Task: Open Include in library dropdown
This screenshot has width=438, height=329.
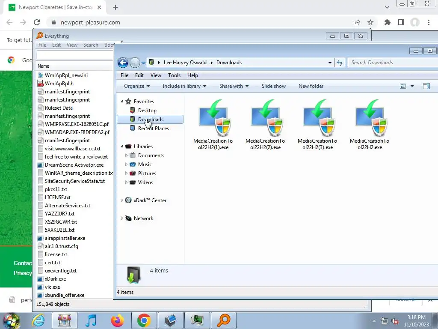Action: pyautogui.click(x=184, y=86)
